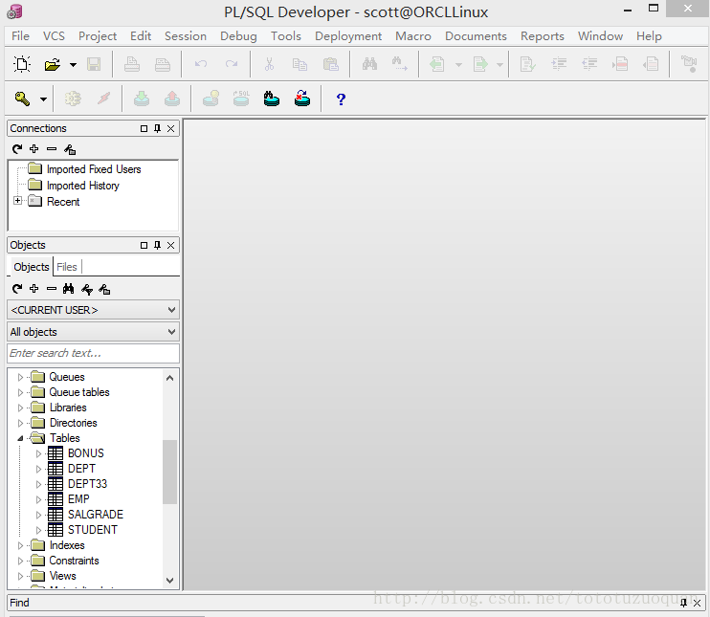Screen dimensions: 710x617
Task: Click the object tree scroll-down arrow
Action: 169,581
